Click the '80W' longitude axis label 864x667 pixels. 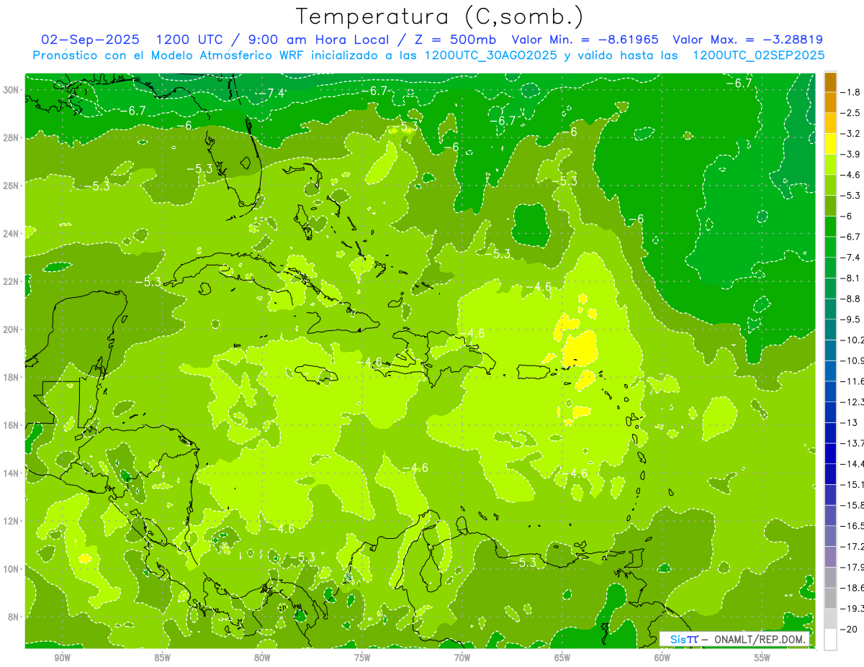coord(262,658)
